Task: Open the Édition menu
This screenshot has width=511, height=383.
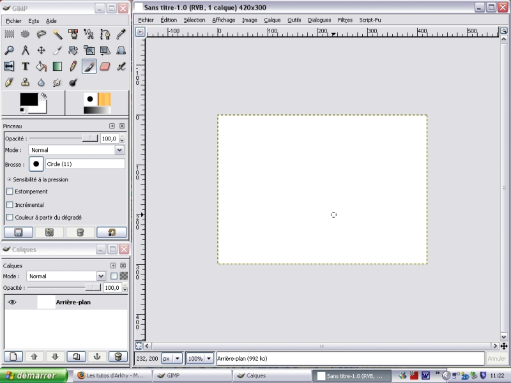Action: tap(169, 20)
